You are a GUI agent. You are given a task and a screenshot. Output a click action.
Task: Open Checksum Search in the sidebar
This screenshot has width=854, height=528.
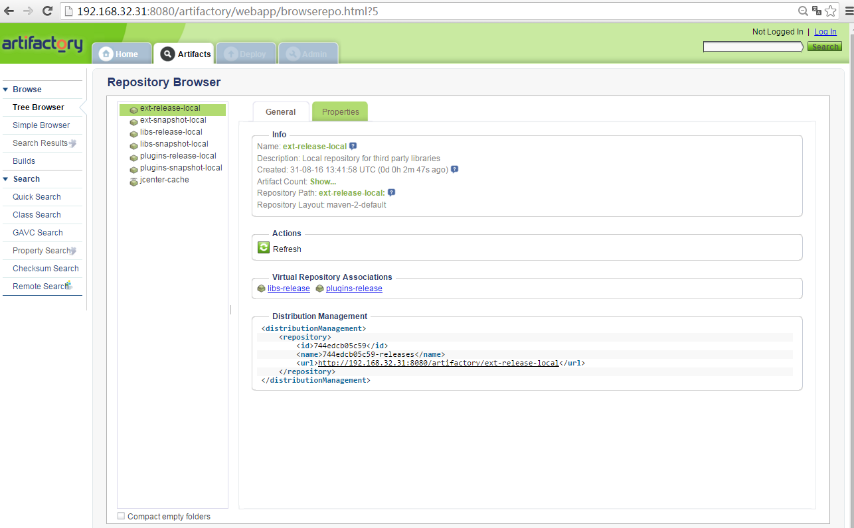(x=46, y=269)
